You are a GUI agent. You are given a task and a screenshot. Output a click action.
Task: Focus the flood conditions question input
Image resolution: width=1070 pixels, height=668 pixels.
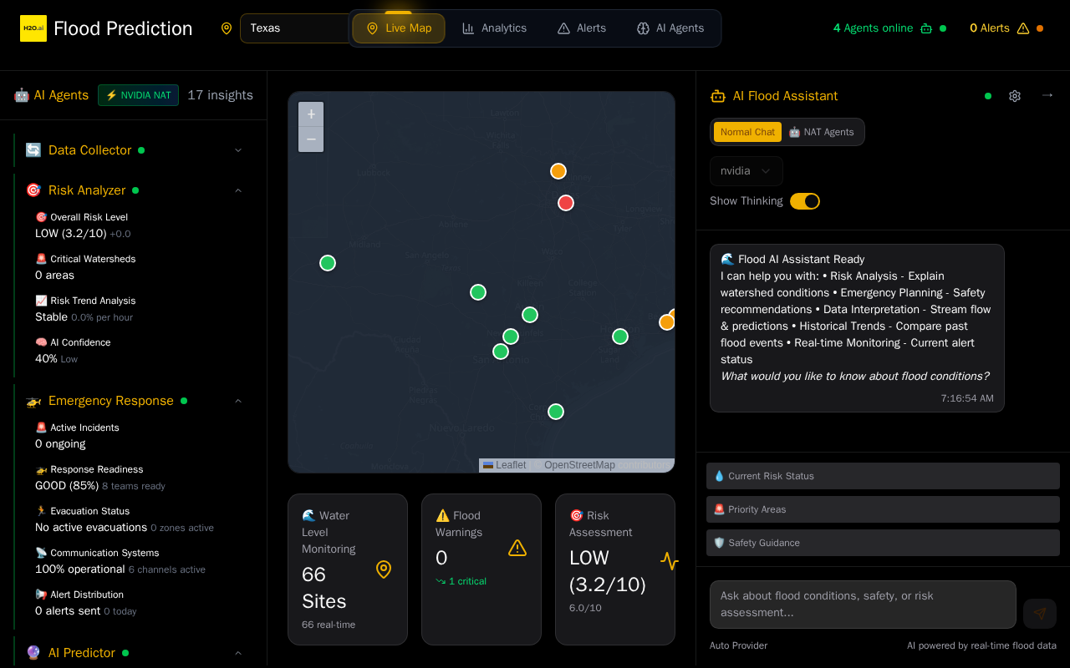click(x=863, y=605)
